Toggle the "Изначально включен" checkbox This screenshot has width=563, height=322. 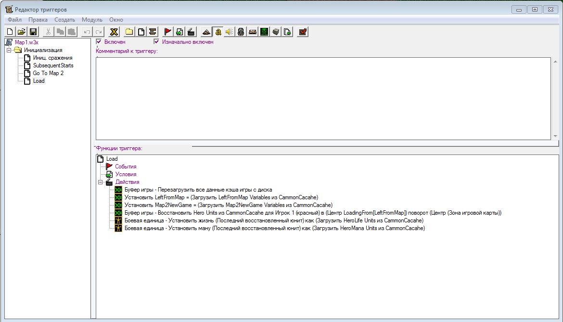tap(156, 42)
